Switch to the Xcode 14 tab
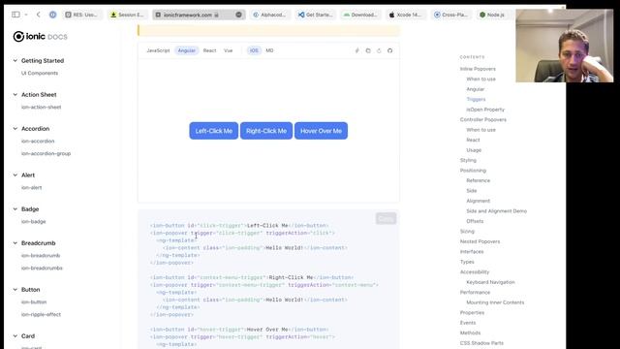This screenshot has height=349, width=620. coord(405,15)
